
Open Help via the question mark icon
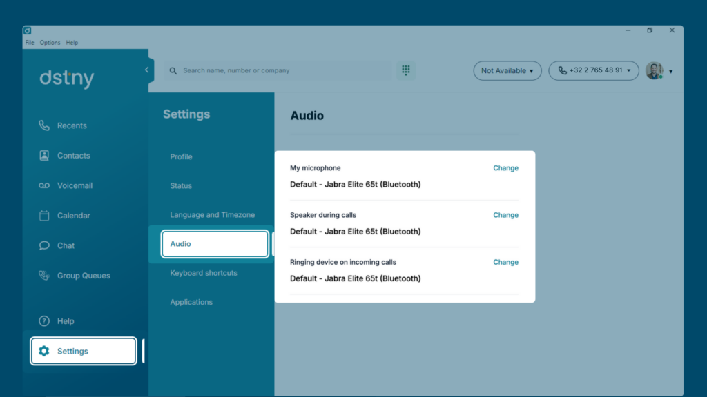click(x=43, y=321)
